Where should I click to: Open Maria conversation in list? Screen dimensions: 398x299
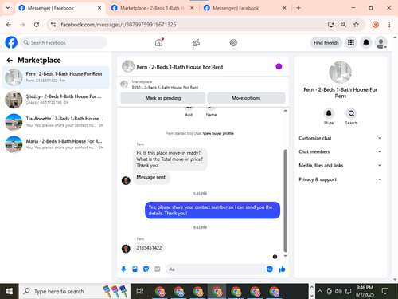point(56,144)
